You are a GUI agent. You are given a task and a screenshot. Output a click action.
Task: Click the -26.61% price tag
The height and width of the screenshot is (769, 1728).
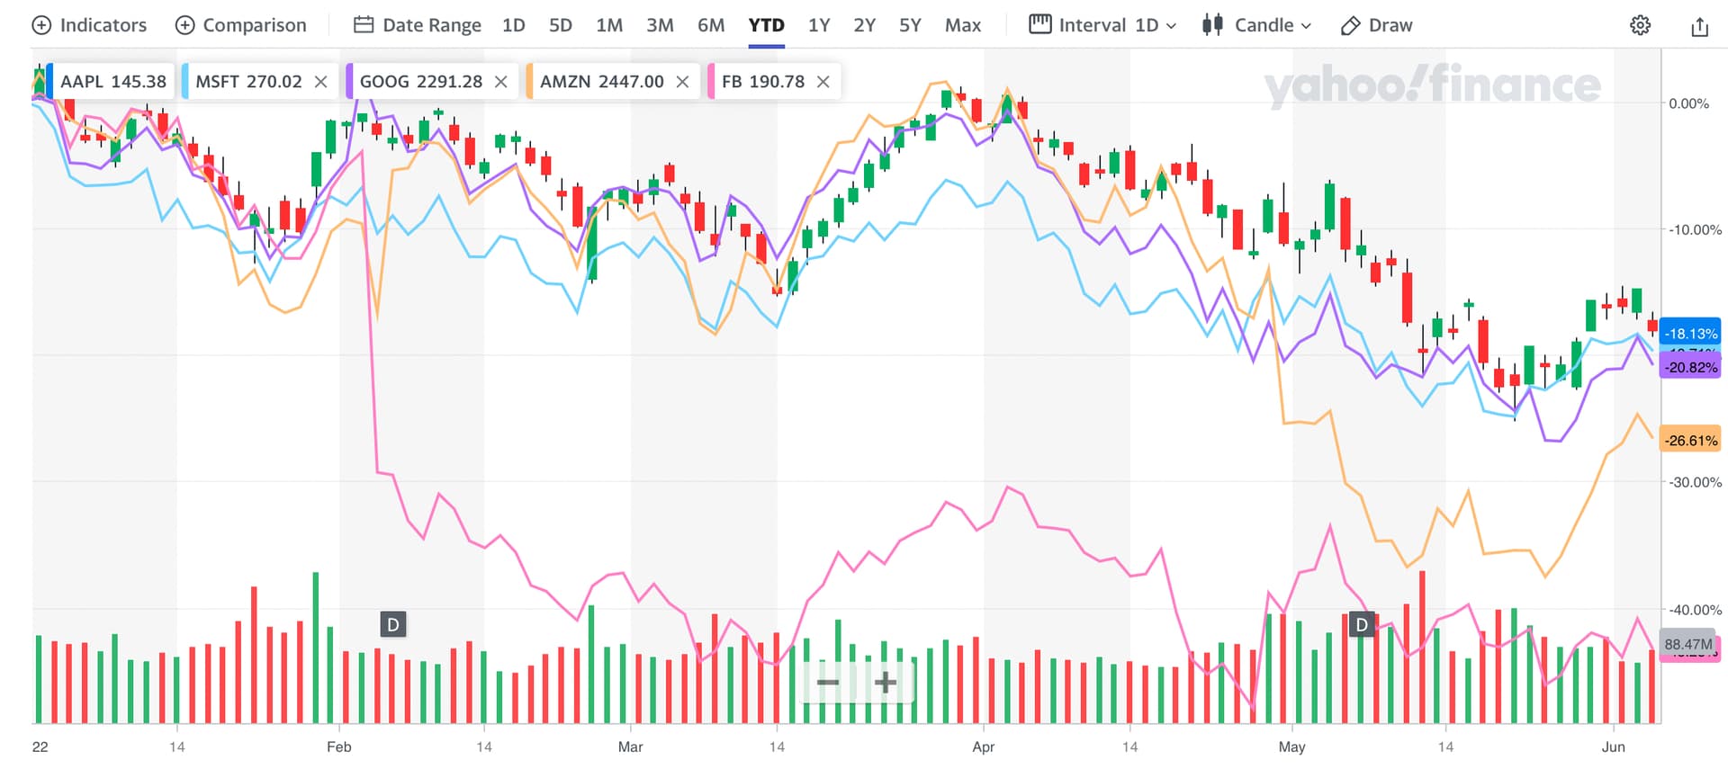pos(1690,441)
